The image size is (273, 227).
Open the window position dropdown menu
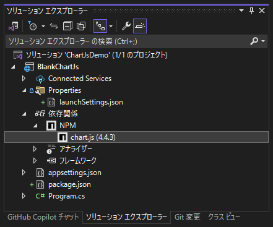[x=241, y=11]
